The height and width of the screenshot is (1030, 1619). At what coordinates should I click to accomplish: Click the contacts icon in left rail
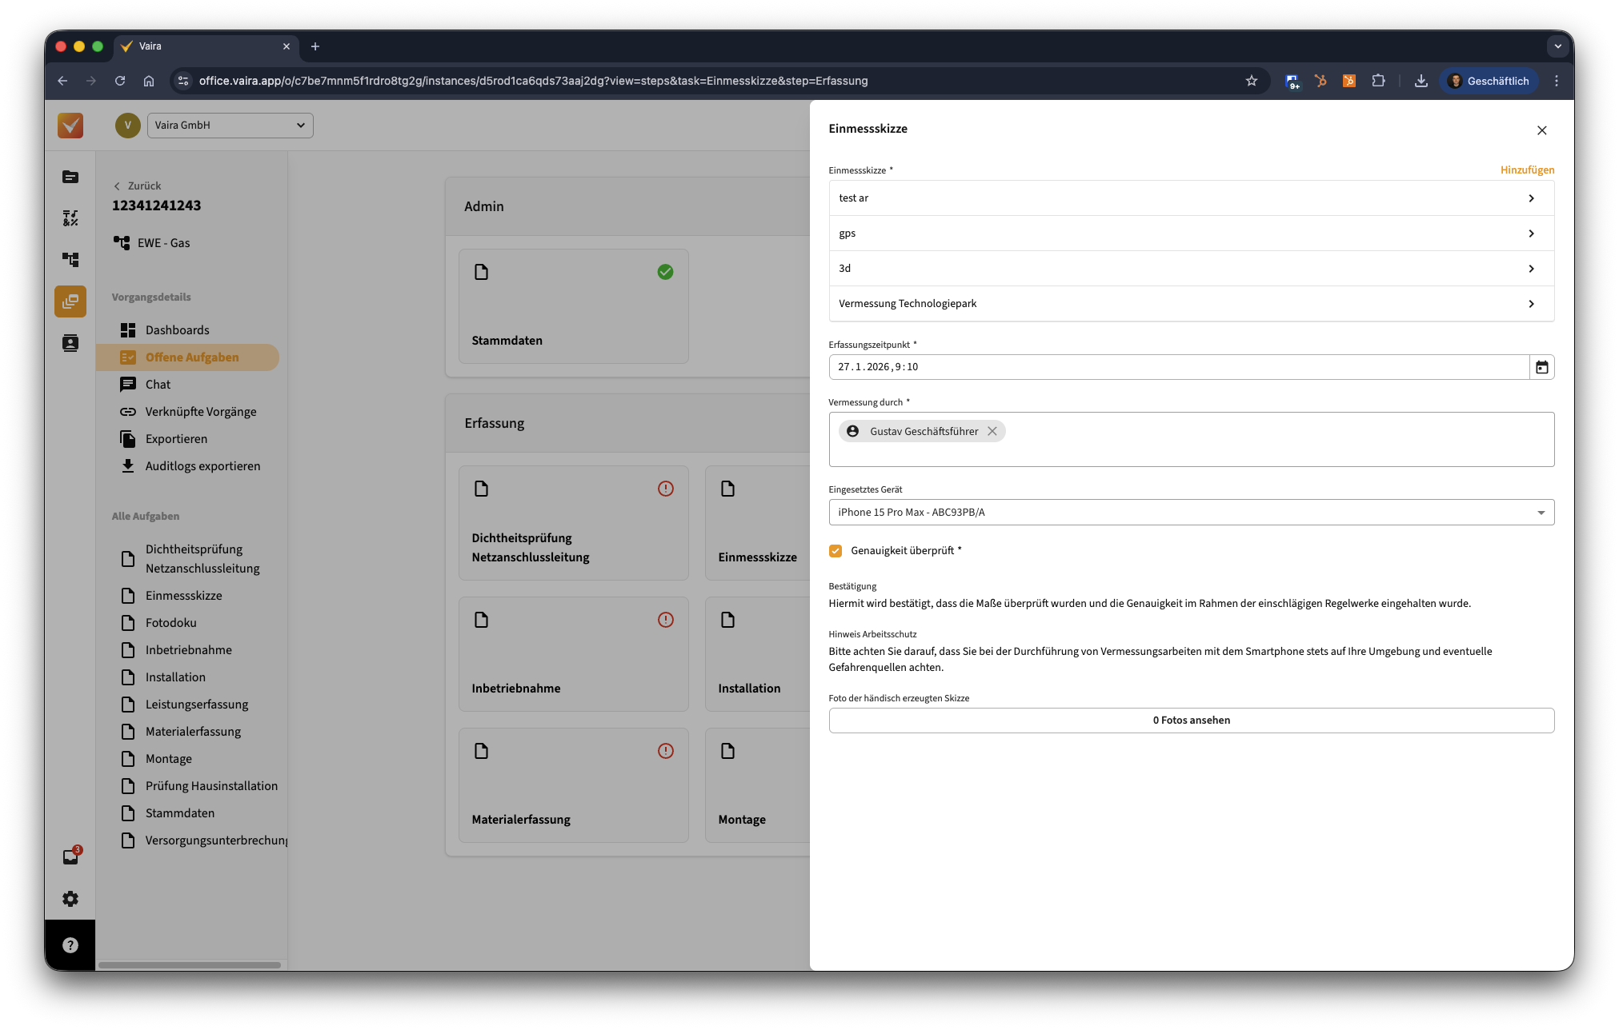[70, 343]
